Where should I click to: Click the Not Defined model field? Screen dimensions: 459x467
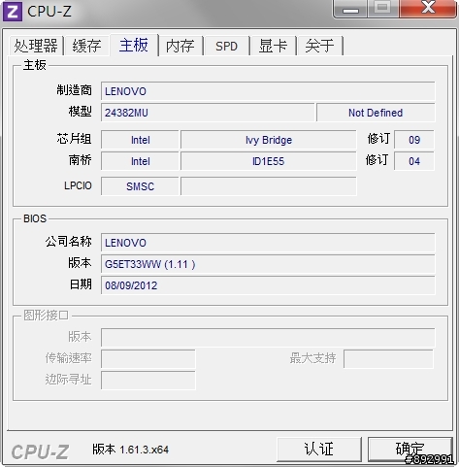point(376,113)
